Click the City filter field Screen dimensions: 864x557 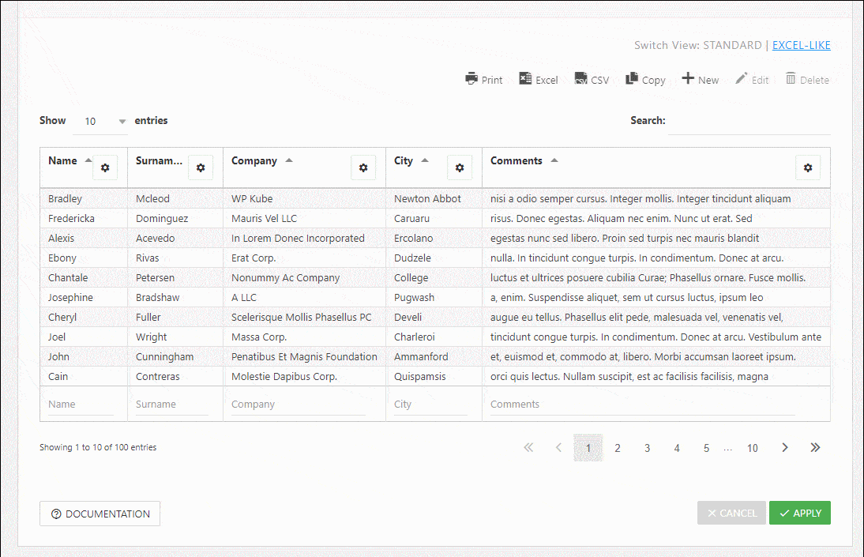coord(430,405)
